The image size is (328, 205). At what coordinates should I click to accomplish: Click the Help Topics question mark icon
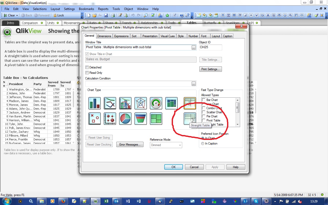(182, 15)
